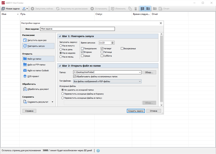Screen dimensions: 216x154
Task: Click the settings panel vertical scrollbar
Action: 161,68
